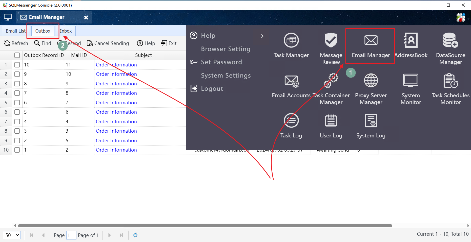471x242 pixels.
Task: Check the row with Outbox Record ID 3
Action: click(17, 131)
